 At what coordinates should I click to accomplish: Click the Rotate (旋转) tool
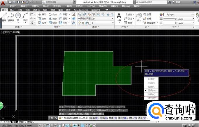[x=53, y=14]
